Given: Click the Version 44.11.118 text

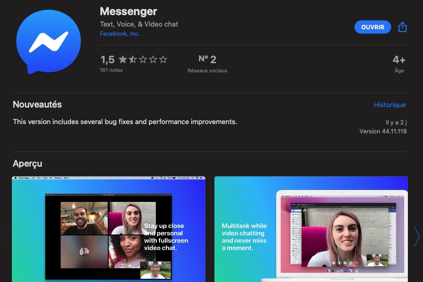Looking at the screenshot, I should coord(383,131).
